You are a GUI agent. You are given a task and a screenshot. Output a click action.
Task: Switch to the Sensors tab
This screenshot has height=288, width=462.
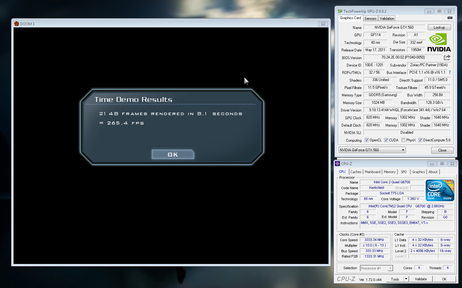pyautogui.click(x=370, y=18)
